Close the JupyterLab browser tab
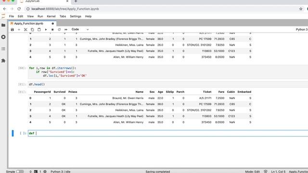 point(67,1)
